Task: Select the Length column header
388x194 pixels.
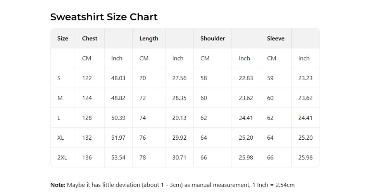Action: pos(149,38)
